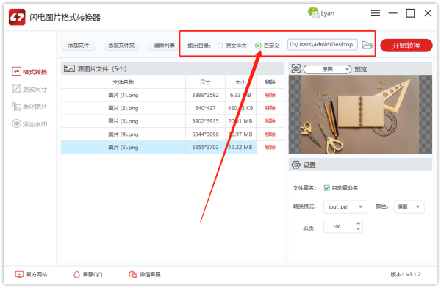441x288 pixels.
Task: Select 自定义 output radio button
Action: coord(258,46)
